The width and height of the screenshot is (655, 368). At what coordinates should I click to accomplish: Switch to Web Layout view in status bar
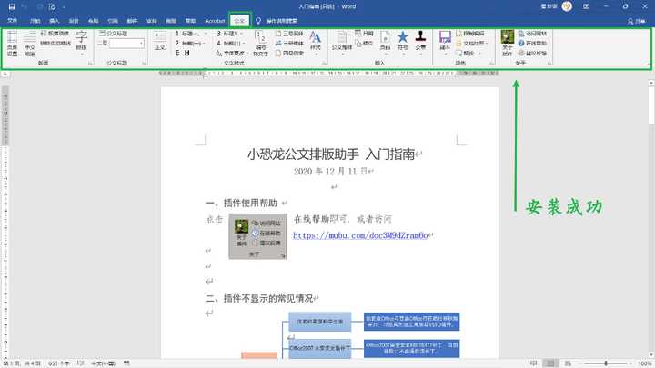(568, 363)
